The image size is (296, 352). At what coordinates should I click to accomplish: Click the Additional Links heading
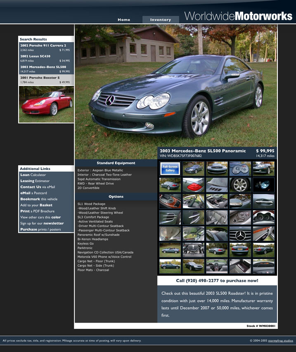(x=35, y=169)
